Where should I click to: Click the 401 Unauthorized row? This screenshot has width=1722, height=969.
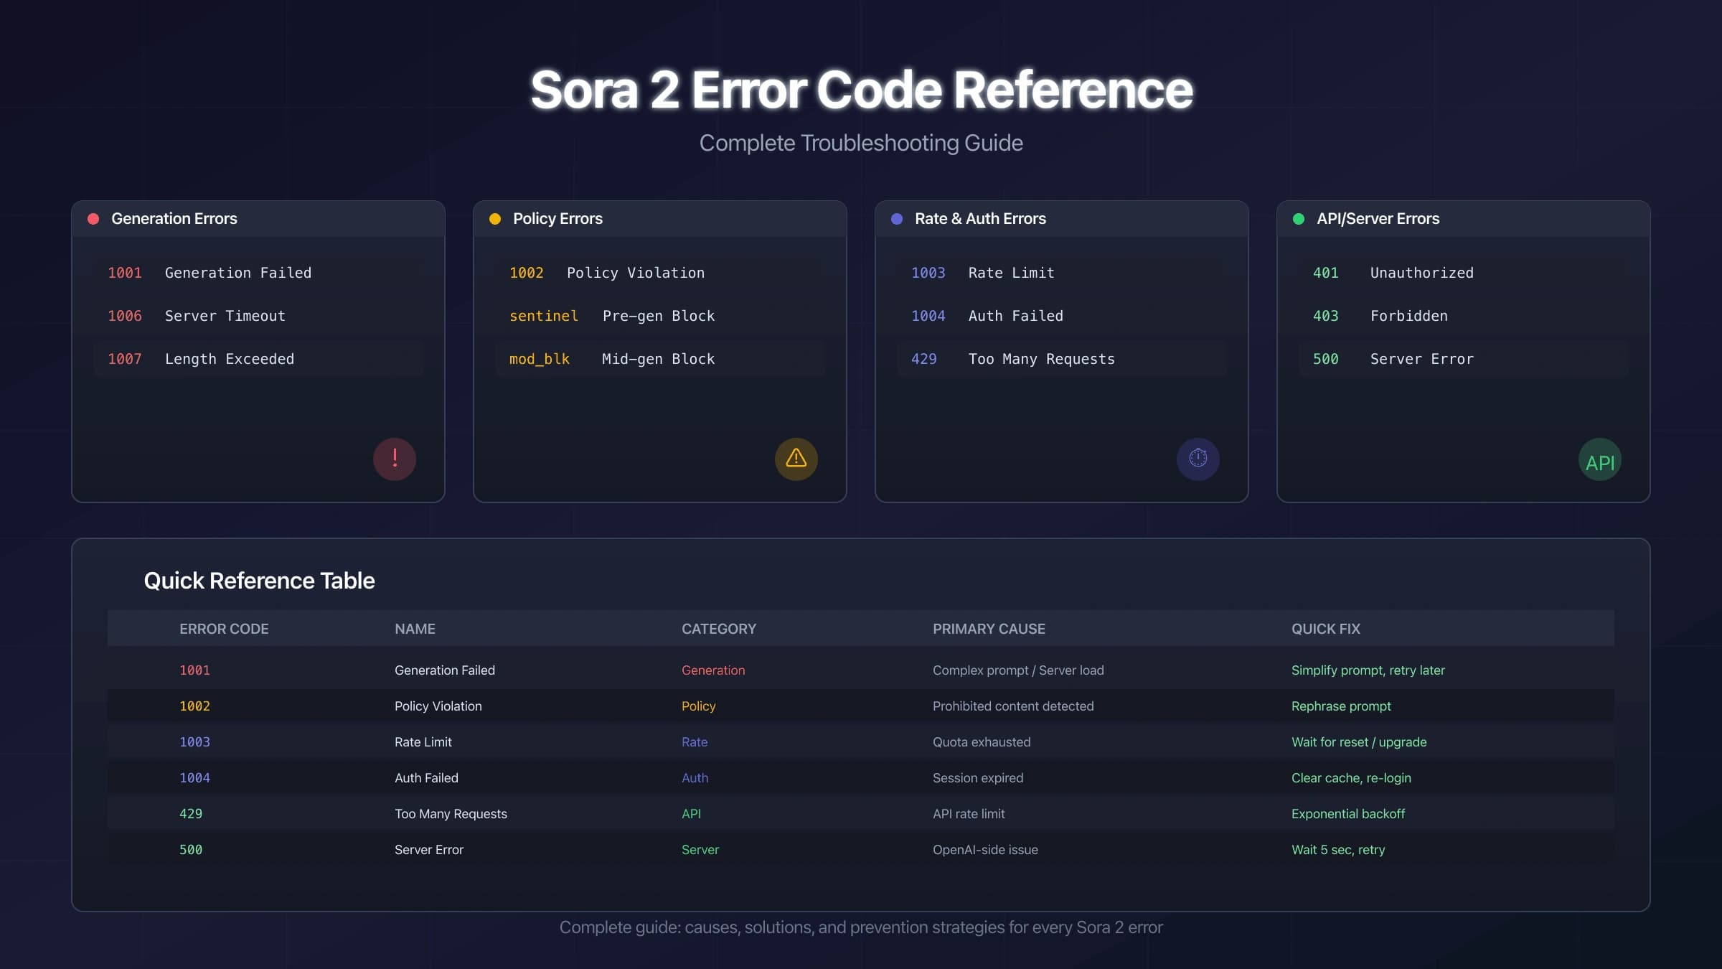click(x=1464, y=273)
